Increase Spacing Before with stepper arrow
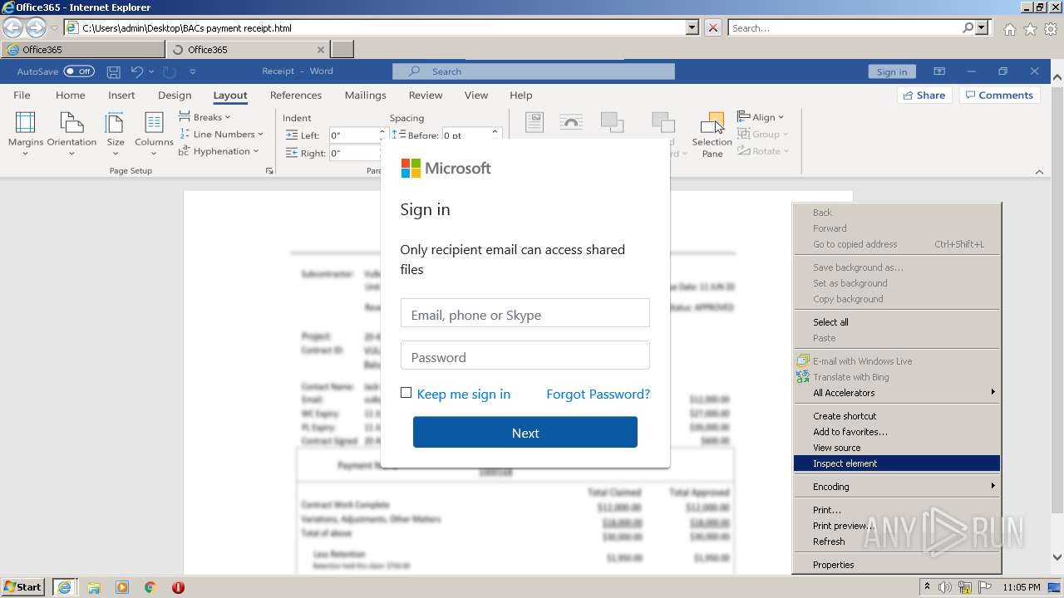1064x598 pixels. click(495, 130)
